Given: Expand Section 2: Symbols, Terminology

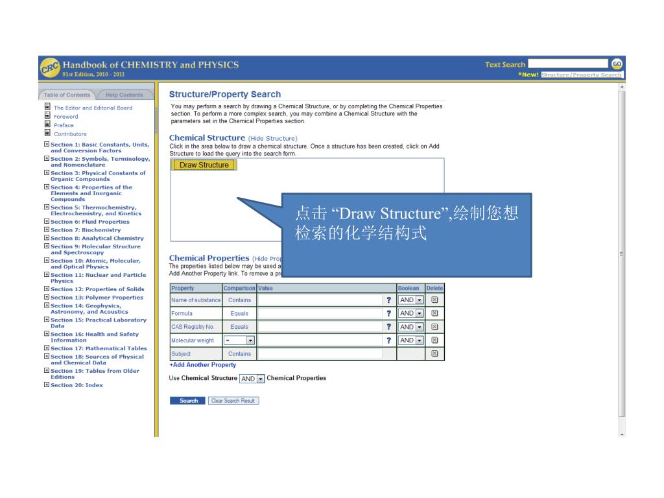Looking at the screenshot, I should (x=47, y=158).
